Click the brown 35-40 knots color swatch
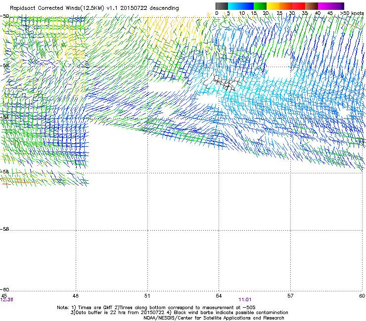 (312, 6)
